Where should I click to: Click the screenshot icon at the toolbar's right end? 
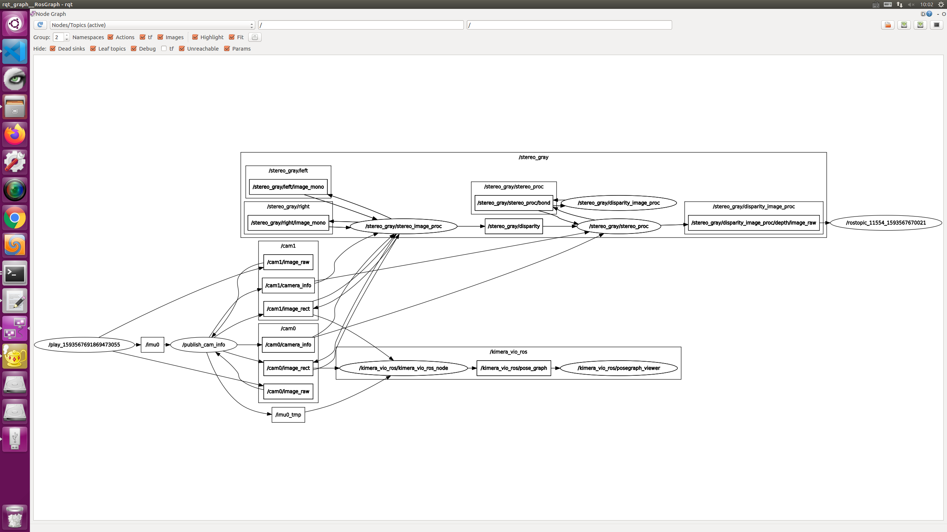(x=936, y=25)
